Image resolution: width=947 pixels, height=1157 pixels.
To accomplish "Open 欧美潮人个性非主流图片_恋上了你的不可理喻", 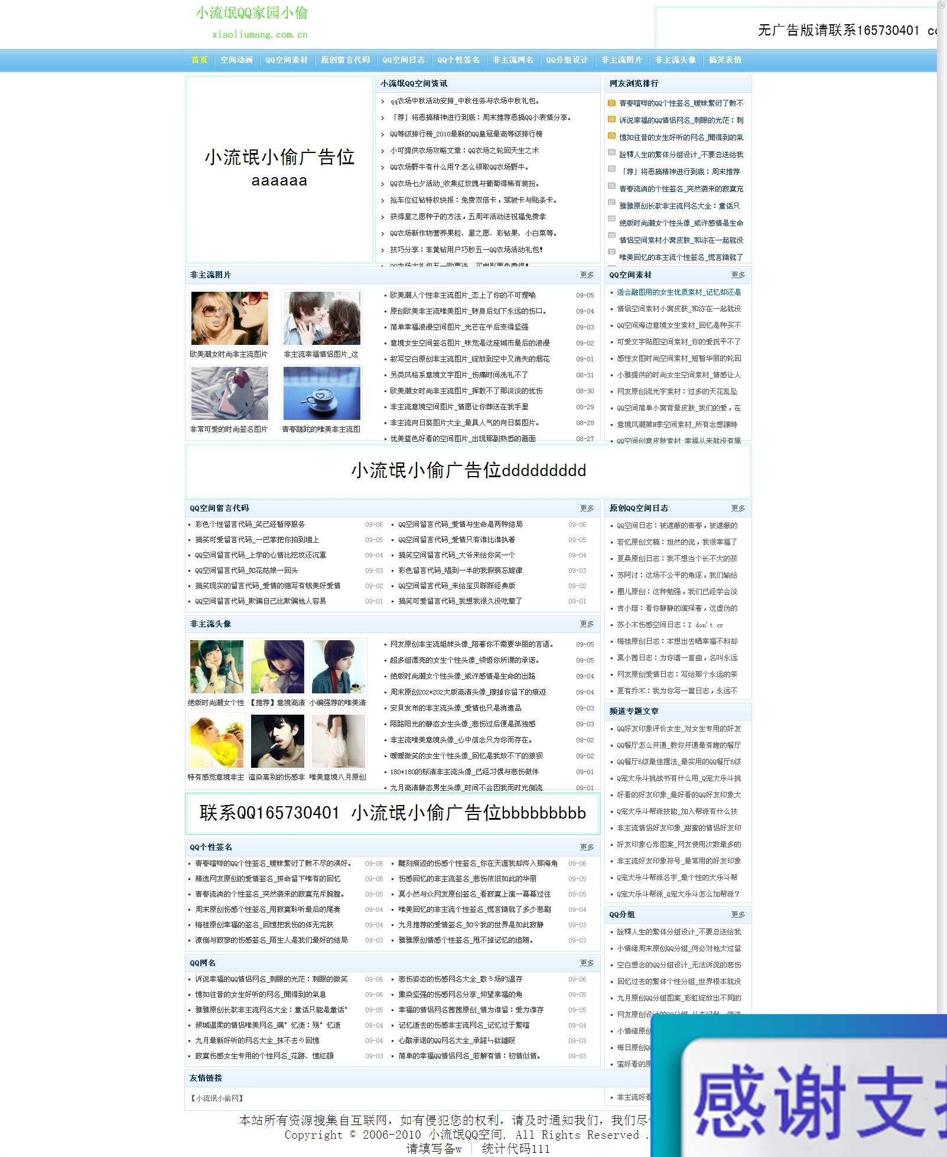I will [463, 295].
